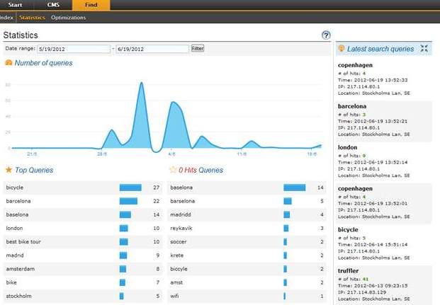Click the start date field 5/19/2012
This screenshot has height=305, width=440.
[x=75, y=48]
